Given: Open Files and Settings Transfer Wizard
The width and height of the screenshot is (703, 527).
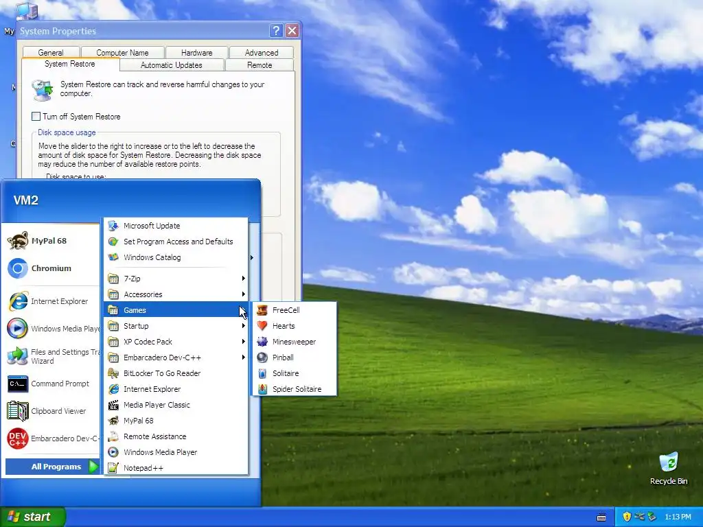Looking at the screenshot, I should tap(51, 356).
